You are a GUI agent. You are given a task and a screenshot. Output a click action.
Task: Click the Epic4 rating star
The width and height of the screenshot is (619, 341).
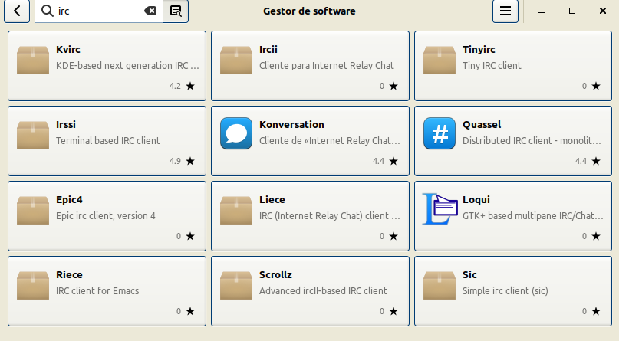[x=190, y=236]
